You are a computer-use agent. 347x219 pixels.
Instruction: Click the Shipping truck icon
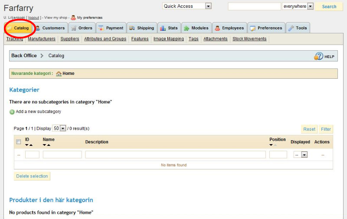132,28
